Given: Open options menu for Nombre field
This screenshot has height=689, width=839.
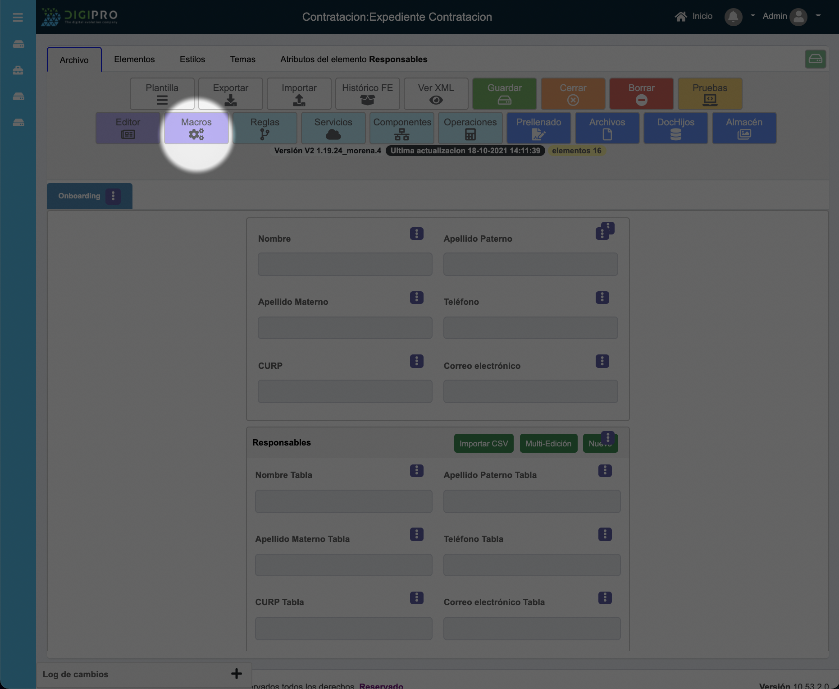Looking at the screenshot, I should coord(416,234).
